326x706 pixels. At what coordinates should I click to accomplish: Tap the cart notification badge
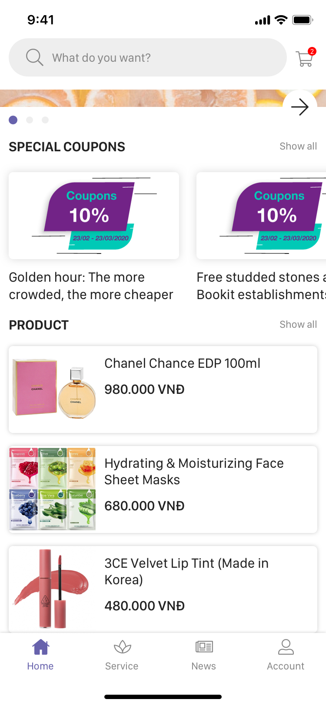312,51
